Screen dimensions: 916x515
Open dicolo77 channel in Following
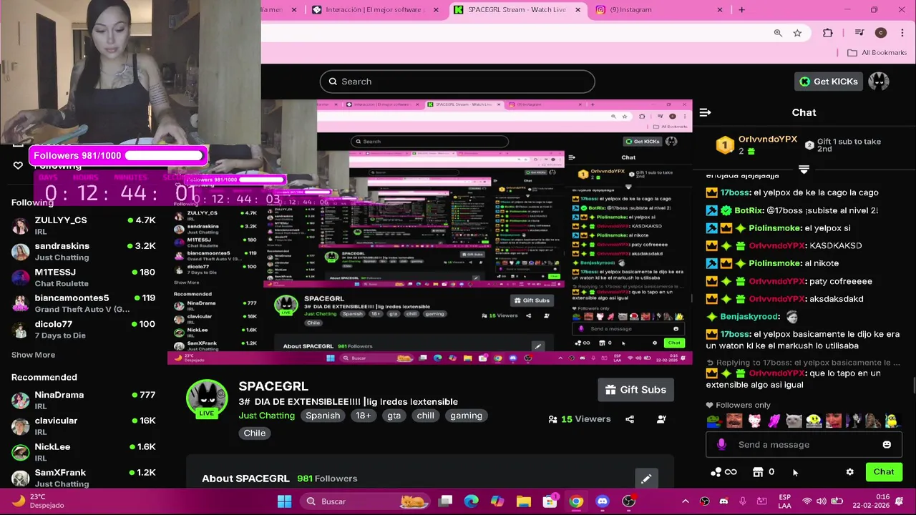pos(84,330)
